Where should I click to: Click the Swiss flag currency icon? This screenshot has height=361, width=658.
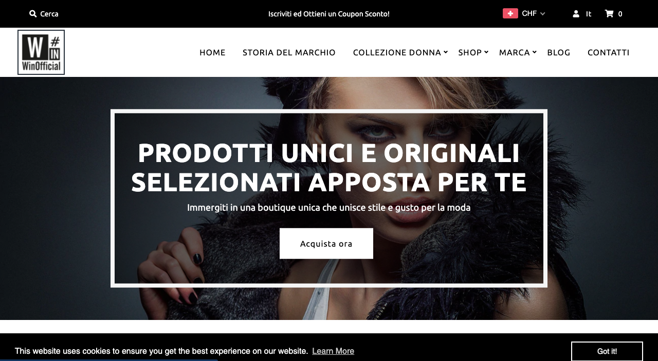[x=510, y=13]
